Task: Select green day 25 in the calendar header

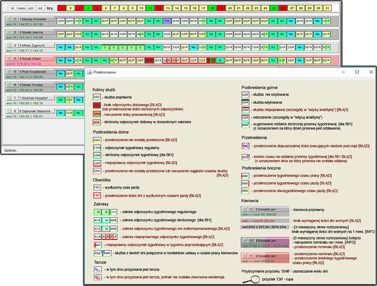Action: pos(274,8)
